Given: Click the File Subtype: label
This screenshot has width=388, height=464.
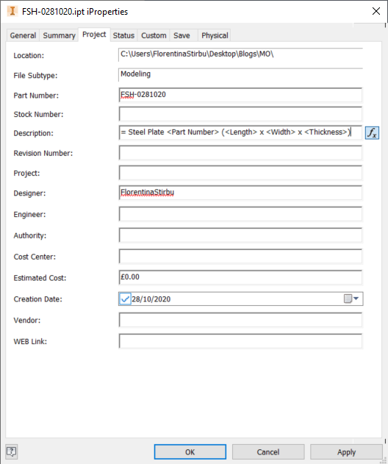Looking at the screenshot, I should 35,76.
